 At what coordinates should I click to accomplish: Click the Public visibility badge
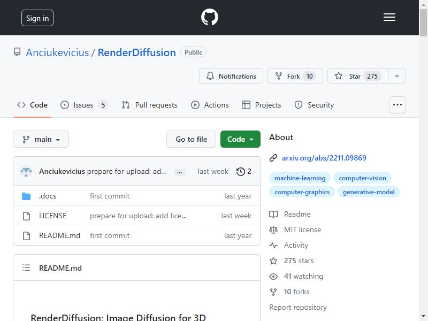click(193, 52)
